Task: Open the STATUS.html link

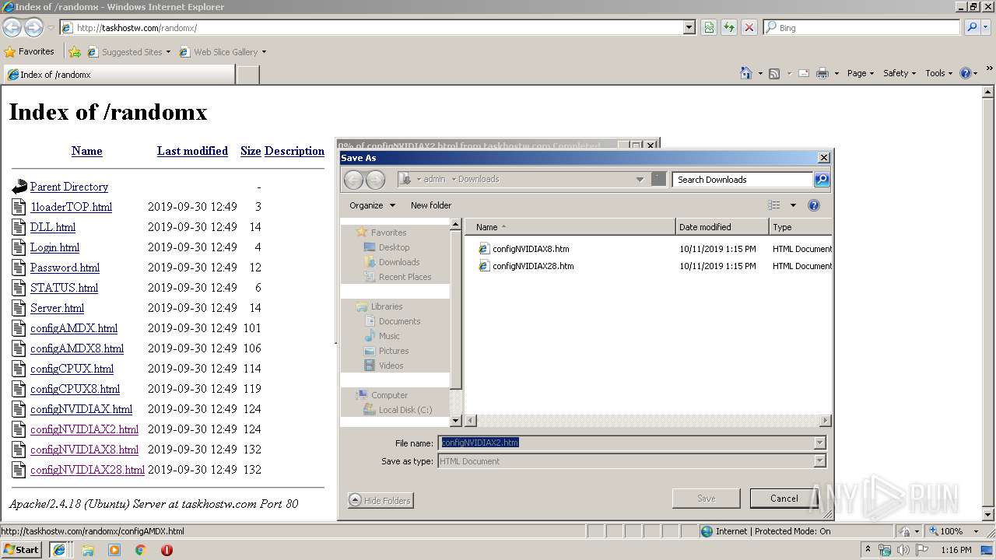Action: tap(64, 288)
